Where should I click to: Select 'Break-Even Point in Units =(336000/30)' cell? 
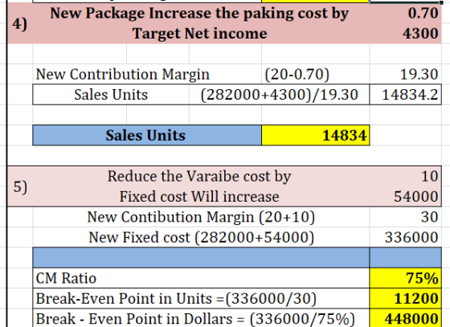point(201,299)
